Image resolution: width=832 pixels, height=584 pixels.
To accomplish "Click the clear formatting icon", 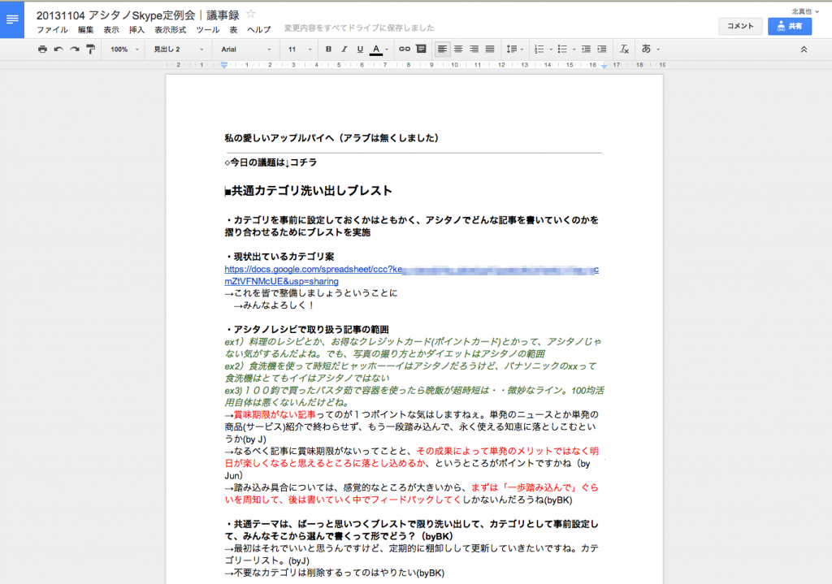I will tap(624, 50).
